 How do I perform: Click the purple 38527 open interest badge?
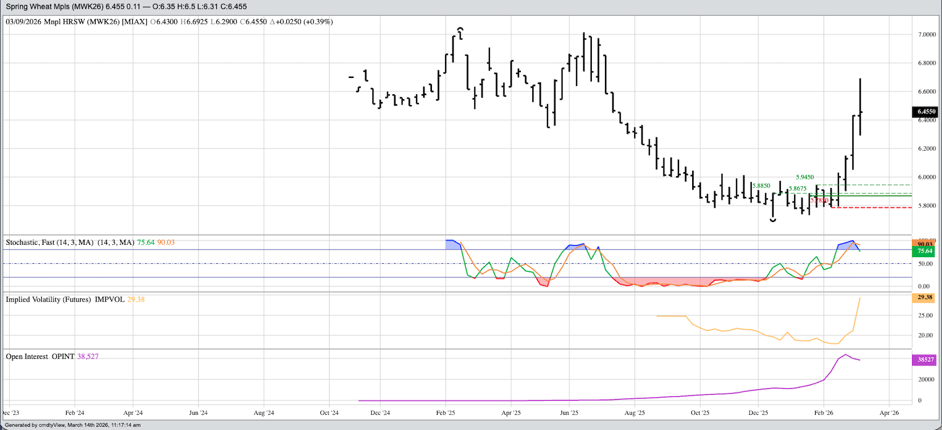[x=925, y=360]
